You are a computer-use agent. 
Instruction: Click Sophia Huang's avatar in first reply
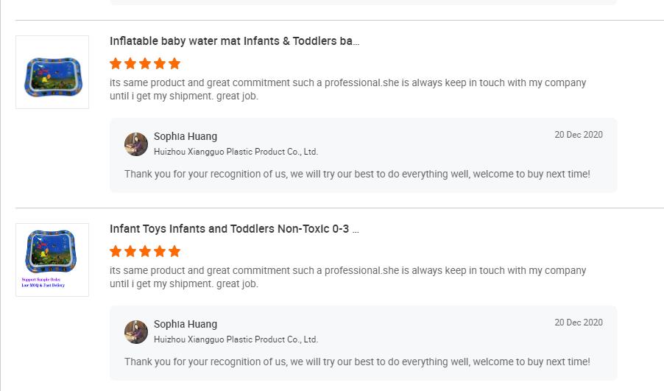(136, 144)
